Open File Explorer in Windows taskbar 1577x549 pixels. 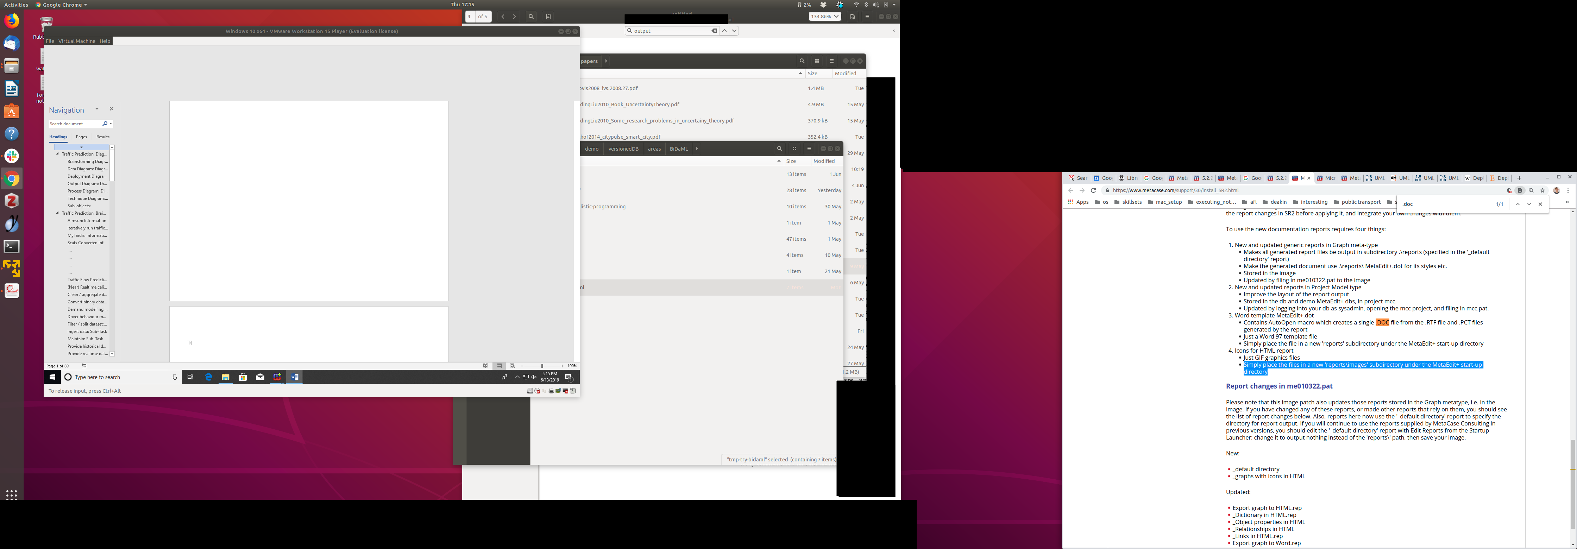[225, 377]
